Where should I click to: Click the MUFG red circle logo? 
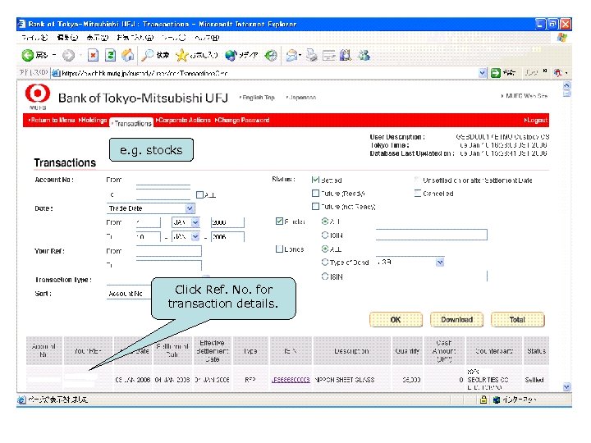37,94
